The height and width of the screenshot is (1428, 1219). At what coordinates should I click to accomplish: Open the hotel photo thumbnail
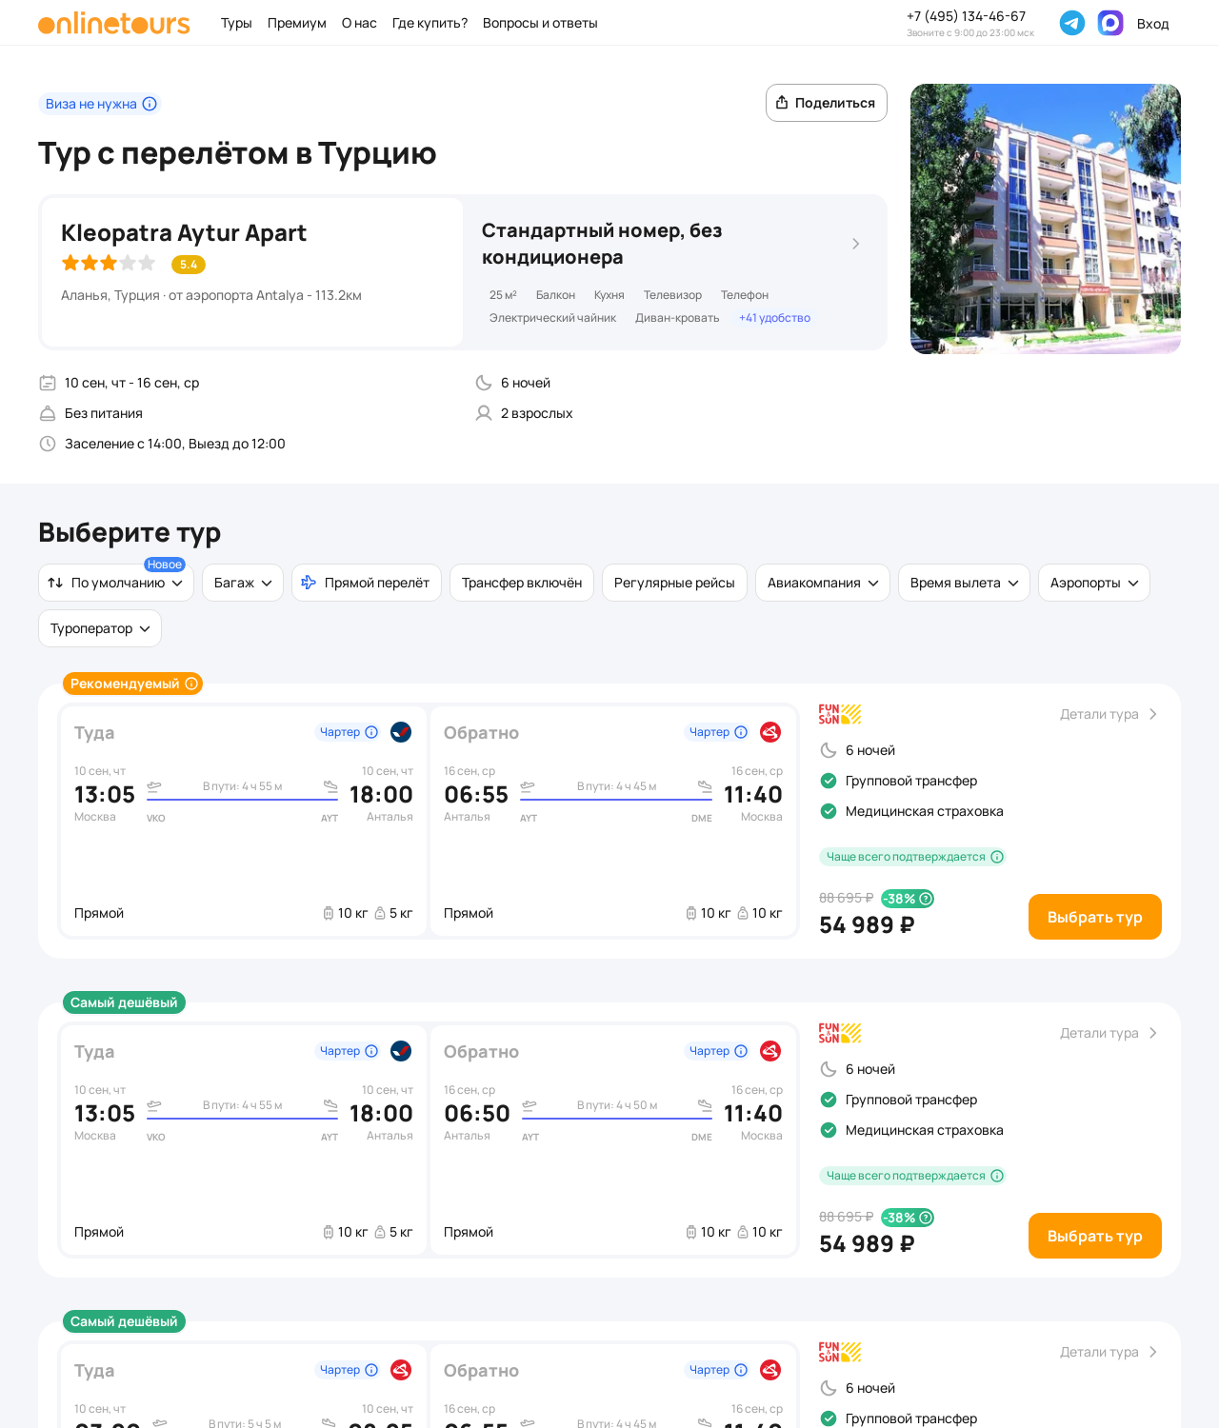(1046, 219)
